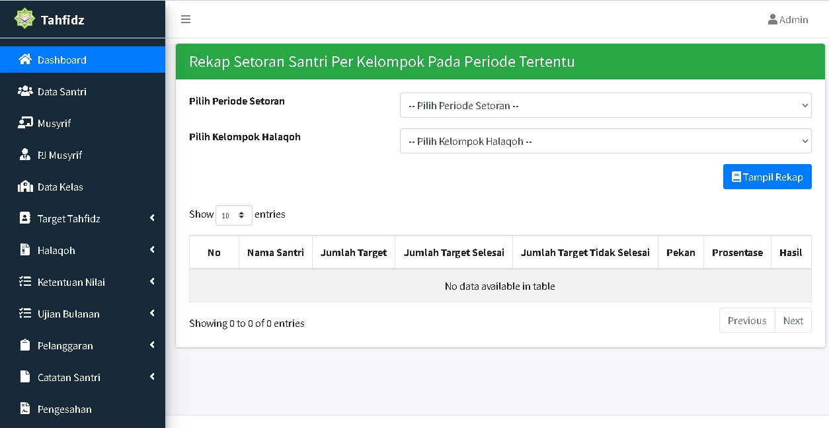Open the Pilih Periode Setoran dropdown
The width and height of the screenshot is (829, 428).
click(605, 105)
